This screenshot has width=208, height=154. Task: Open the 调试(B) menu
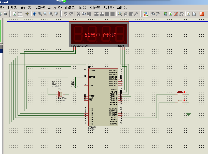point(70,7)
